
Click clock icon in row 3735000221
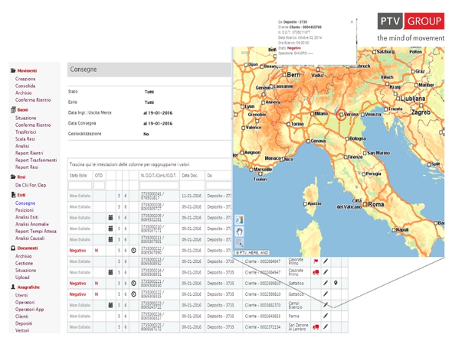[x=133, y=284]
